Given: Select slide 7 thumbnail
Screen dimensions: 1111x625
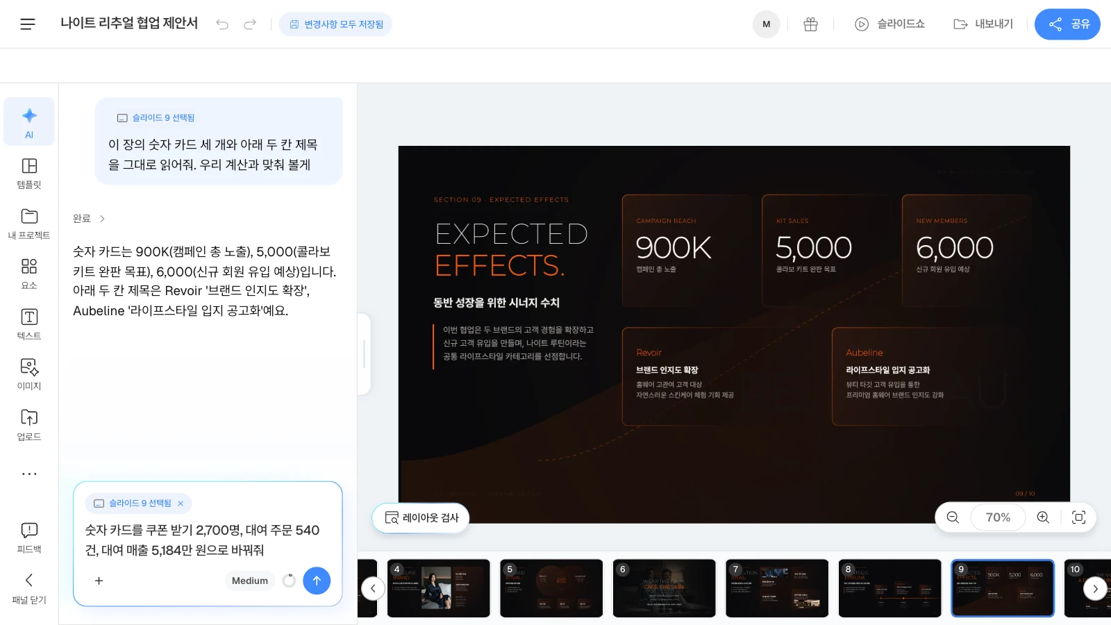Looking at the screenshot, I should coord(777,588).
